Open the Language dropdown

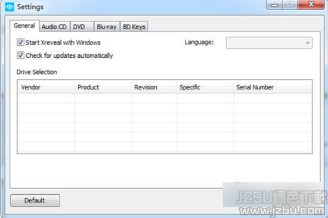269,43
